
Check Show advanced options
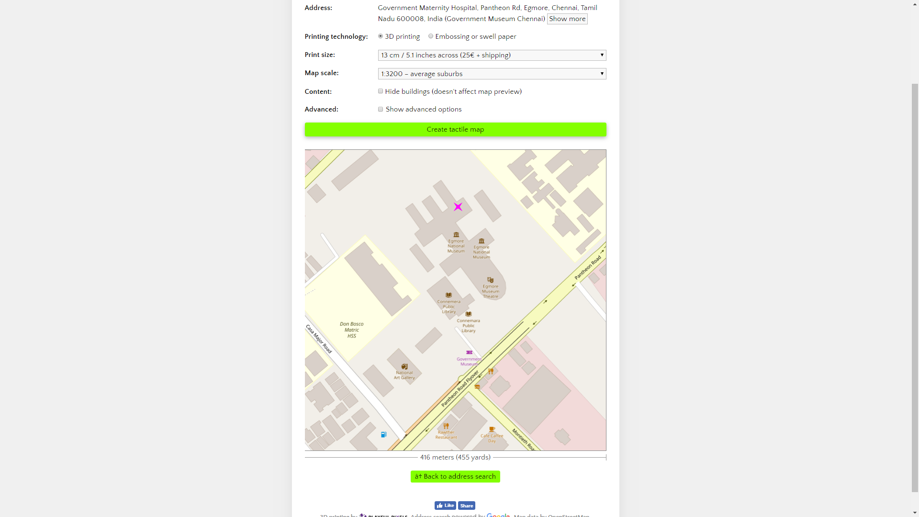coord(381,109)
